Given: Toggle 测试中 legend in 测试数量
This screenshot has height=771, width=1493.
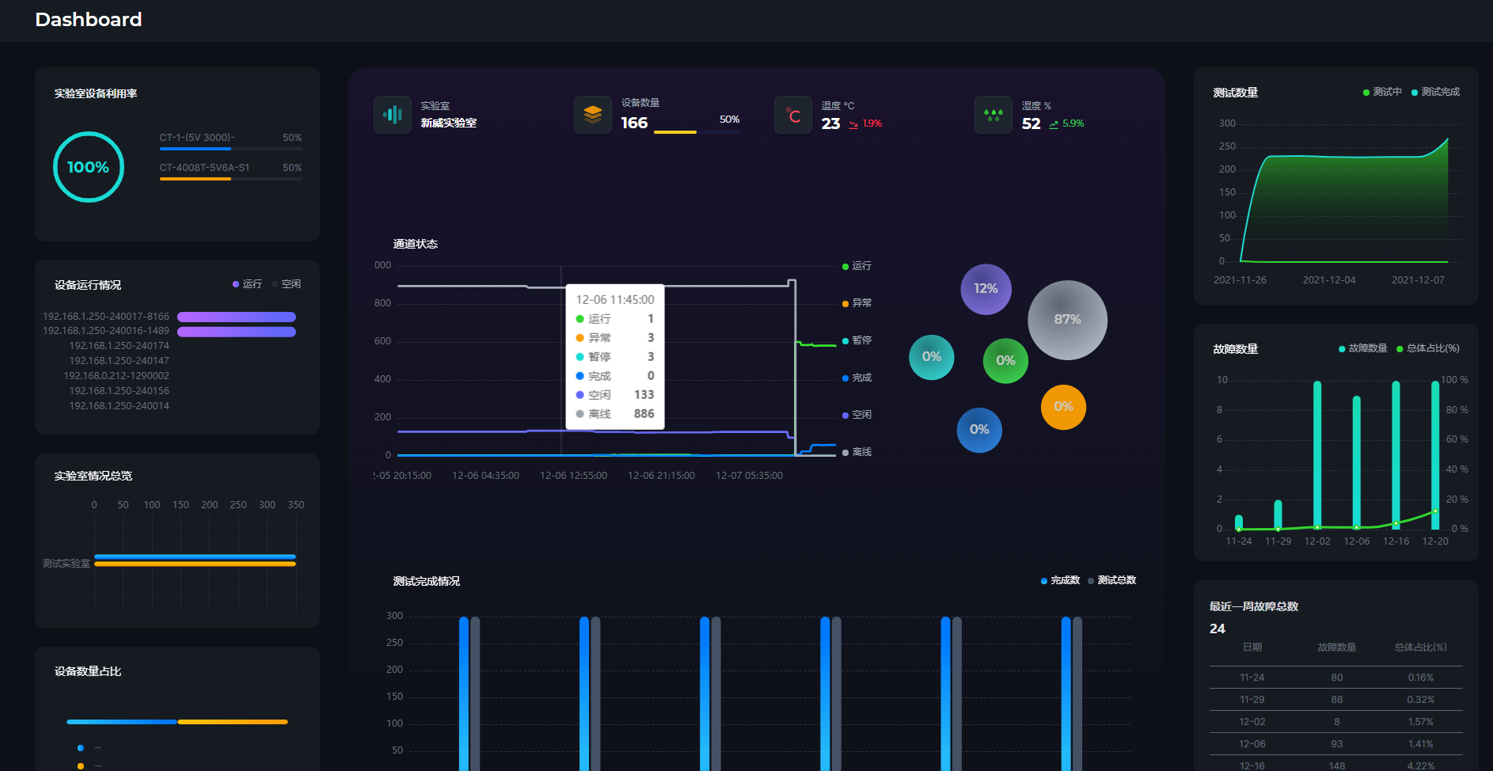Looking at the screenshot, I should point(1382,92).
